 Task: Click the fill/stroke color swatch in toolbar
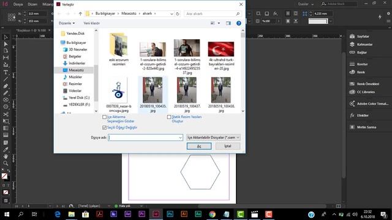pyautogui.click(x=5, y=177)
